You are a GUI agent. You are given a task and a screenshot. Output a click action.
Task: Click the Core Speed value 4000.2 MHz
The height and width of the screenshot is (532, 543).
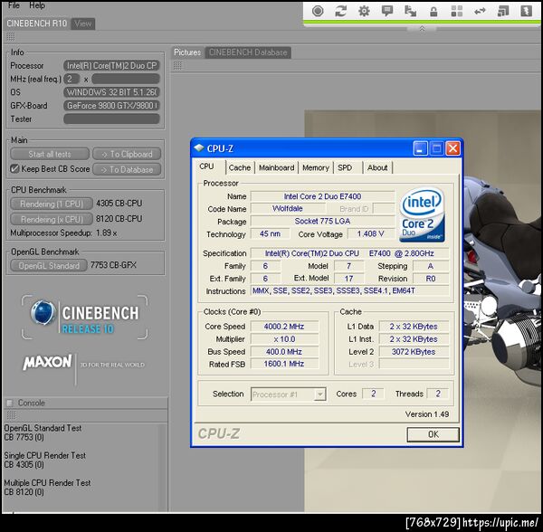coord(284,327)
